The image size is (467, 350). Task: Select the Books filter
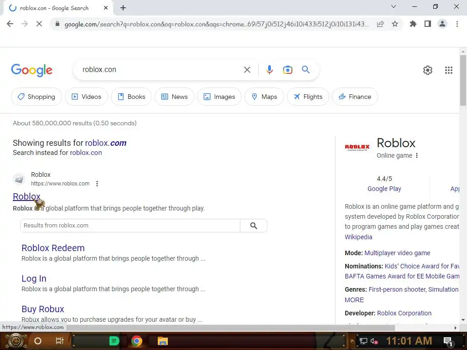point(131,97)
